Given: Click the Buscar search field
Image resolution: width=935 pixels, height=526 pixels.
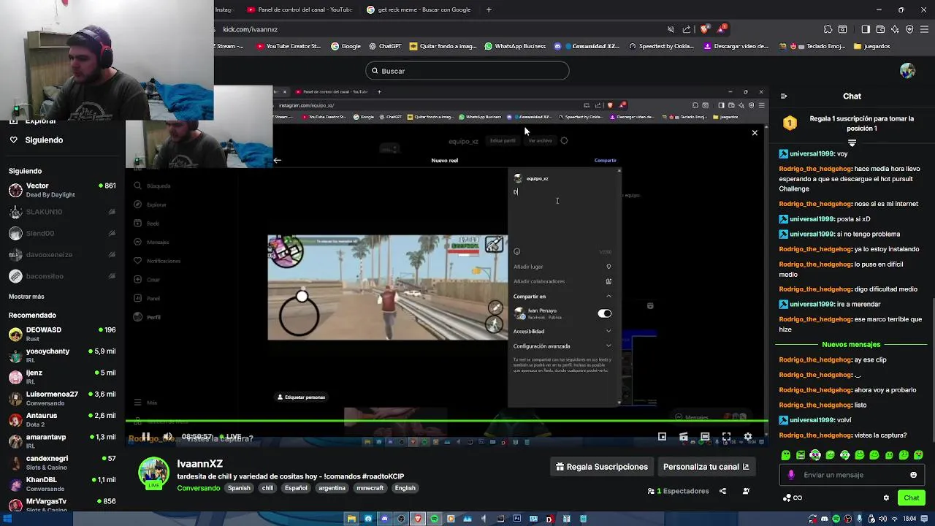Looking at the screenshot, I should coord(467,71).
